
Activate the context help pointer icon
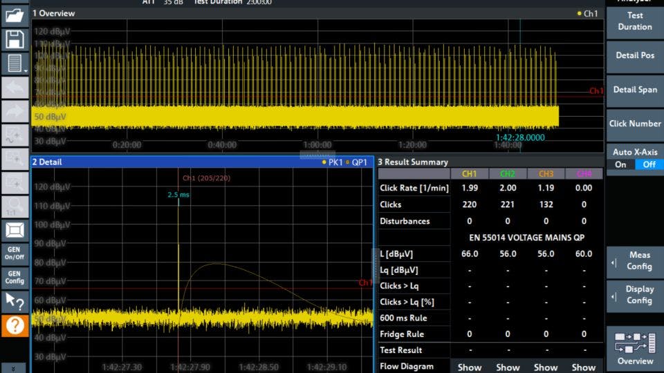15,301
